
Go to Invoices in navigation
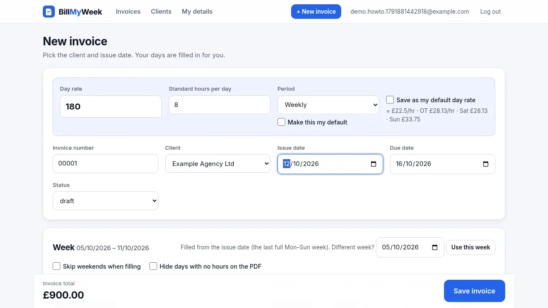pyautogui.click(x=128, y=12)
